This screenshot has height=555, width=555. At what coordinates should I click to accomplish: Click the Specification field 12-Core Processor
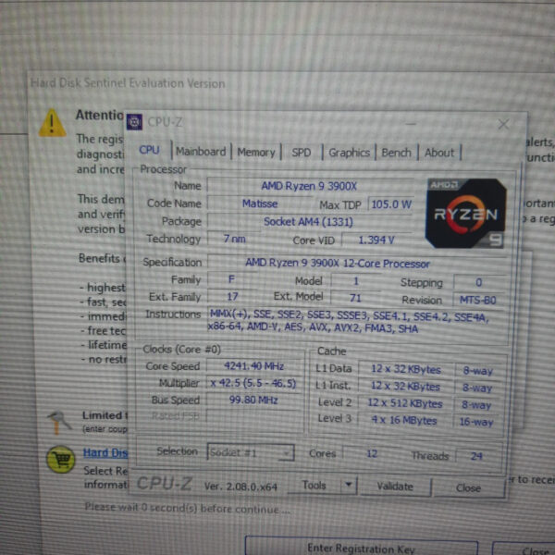(357, 264)
